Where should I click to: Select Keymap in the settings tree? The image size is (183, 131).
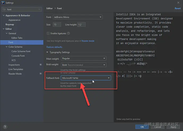tap(10, 24)
